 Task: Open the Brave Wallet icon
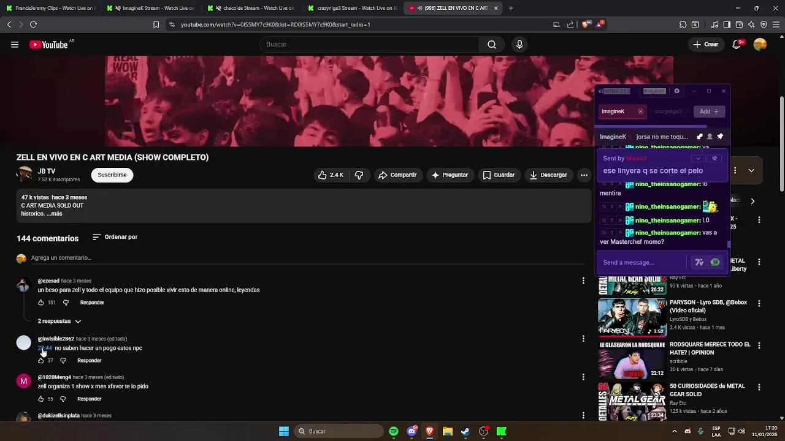click(739, 24)
